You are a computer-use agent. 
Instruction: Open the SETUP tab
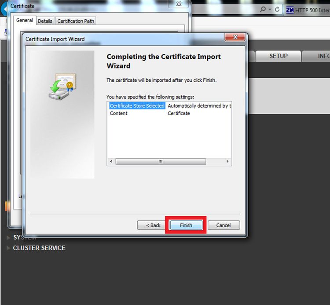pyautogui.click(x=278, y=56)
